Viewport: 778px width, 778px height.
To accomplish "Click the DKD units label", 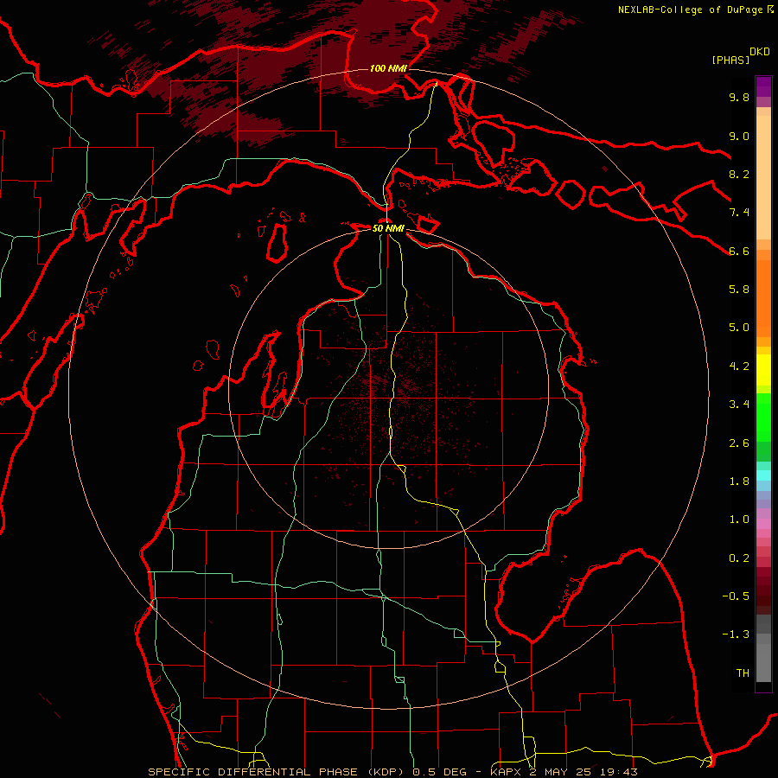I will click(760, 52).
